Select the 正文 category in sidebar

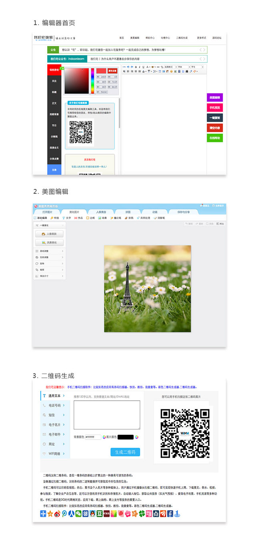point(54,103)
